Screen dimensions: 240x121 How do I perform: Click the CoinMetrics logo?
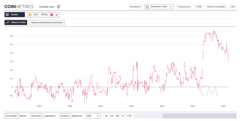click(x=19, y=7)
